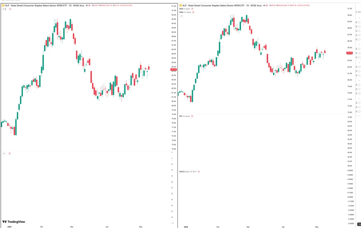
Task: Click the red 84.18 price label on the left chart's axis
Action: click(174, 70)
